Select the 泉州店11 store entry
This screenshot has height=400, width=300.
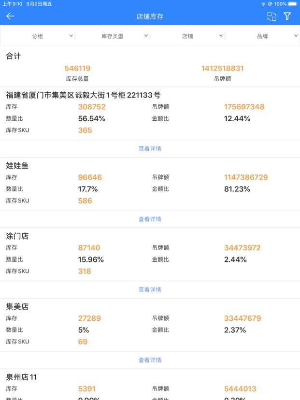pyautogui.click(x=21, y=377)
